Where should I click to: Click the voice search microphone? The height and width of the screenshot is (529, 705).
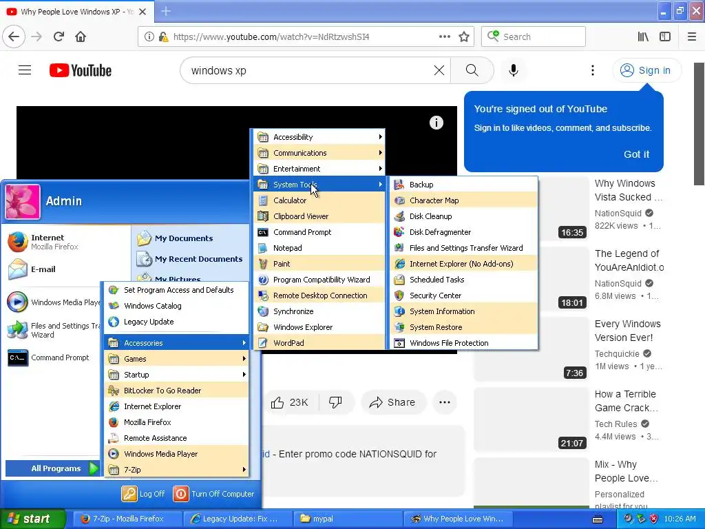coord(514,70)
